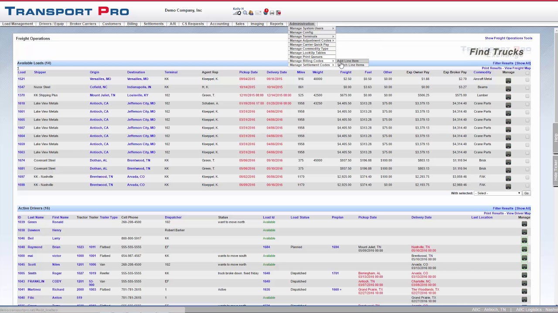This screenshot has height=313, width=558.
Task: Click the Hide Ticker side tab
Action: pyautogui.click(x=556, y=170)
